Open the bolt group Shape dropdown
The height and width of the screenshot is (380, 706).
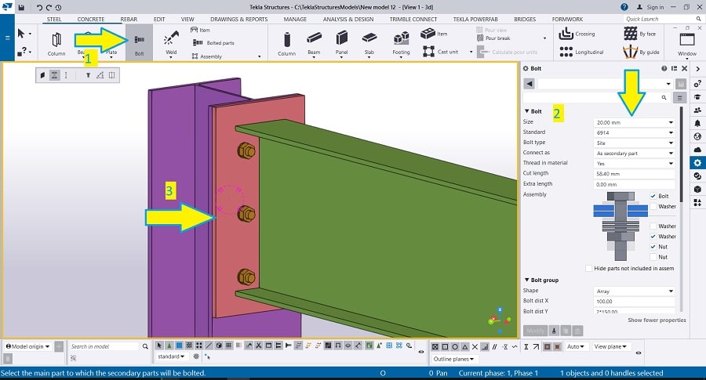[634, 291]
